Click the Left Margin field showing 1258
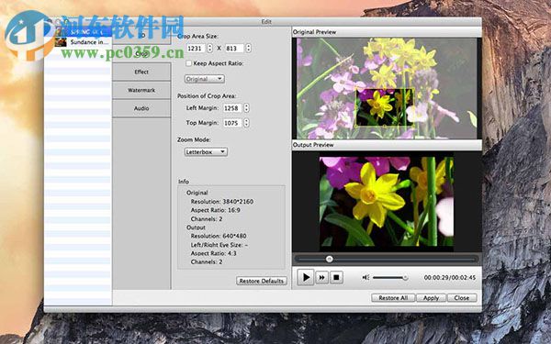Screen dimensions: 551x344 [x=232, y=108]
